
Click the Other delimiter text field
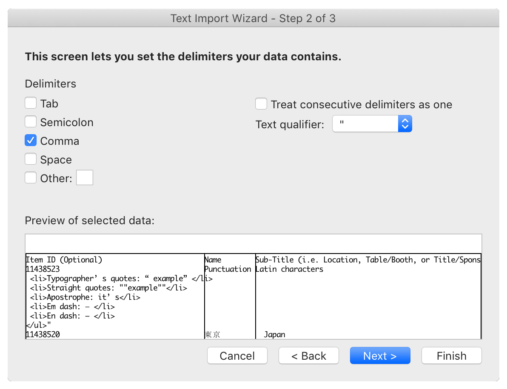click(x=85, y=178)
